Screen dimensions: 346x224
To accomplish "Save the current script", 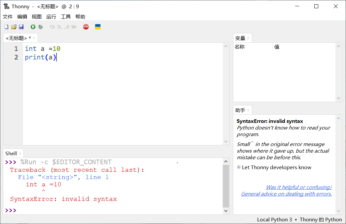I will (21, 27).
